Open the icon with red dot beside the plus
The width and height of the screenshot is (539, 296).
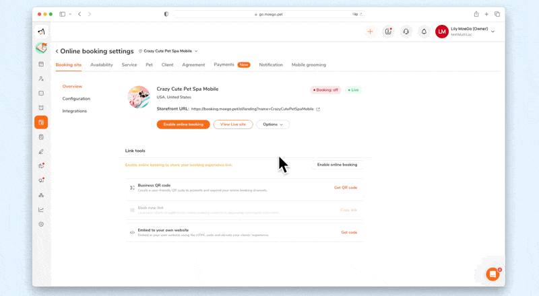pyautogui.click(x=388, y=32)
